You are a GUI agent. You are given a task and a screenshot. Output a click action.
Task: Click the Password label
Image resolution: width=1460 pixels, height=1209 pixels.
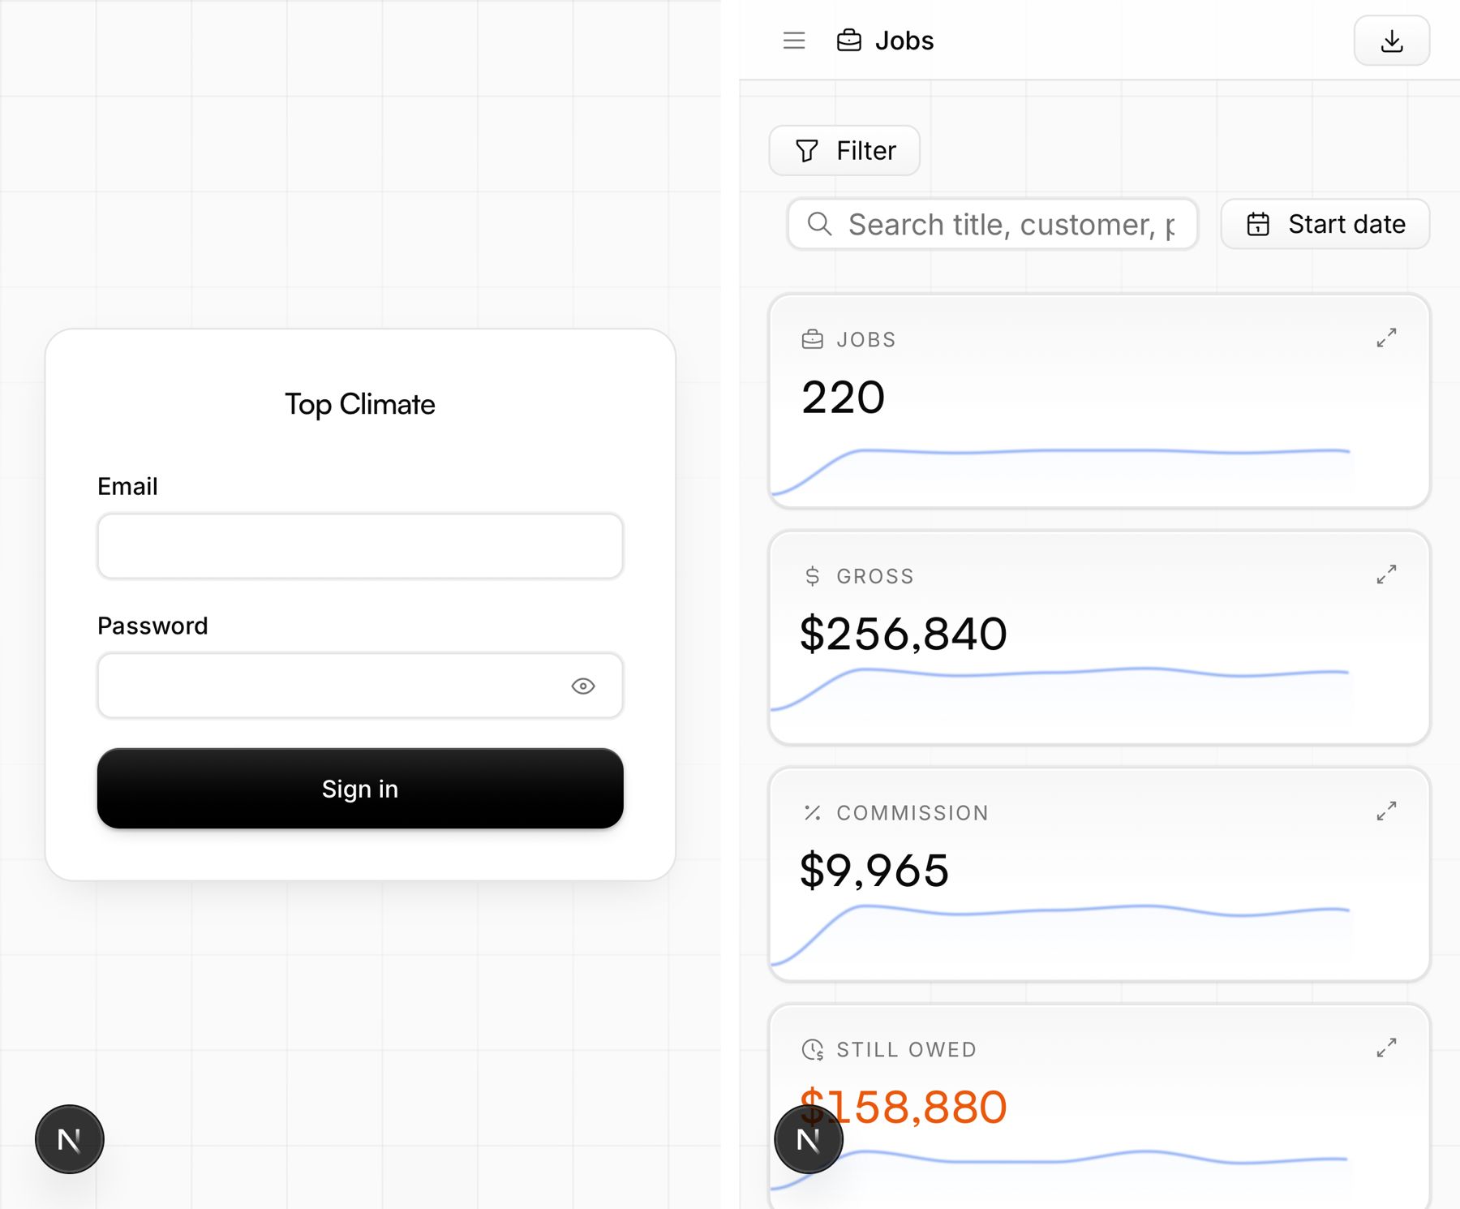coord(152,626)
